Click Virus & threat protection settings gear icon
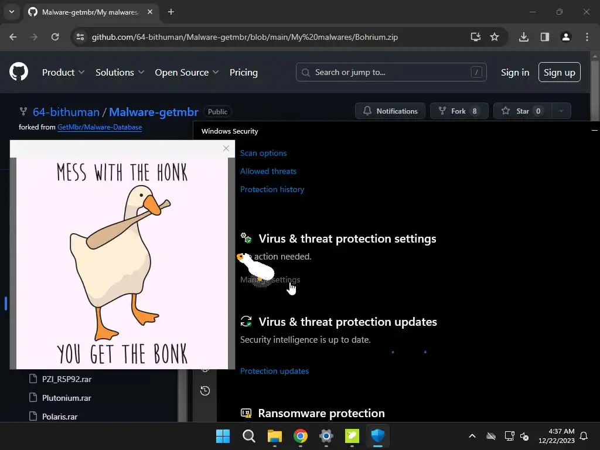 coord(246,238)
